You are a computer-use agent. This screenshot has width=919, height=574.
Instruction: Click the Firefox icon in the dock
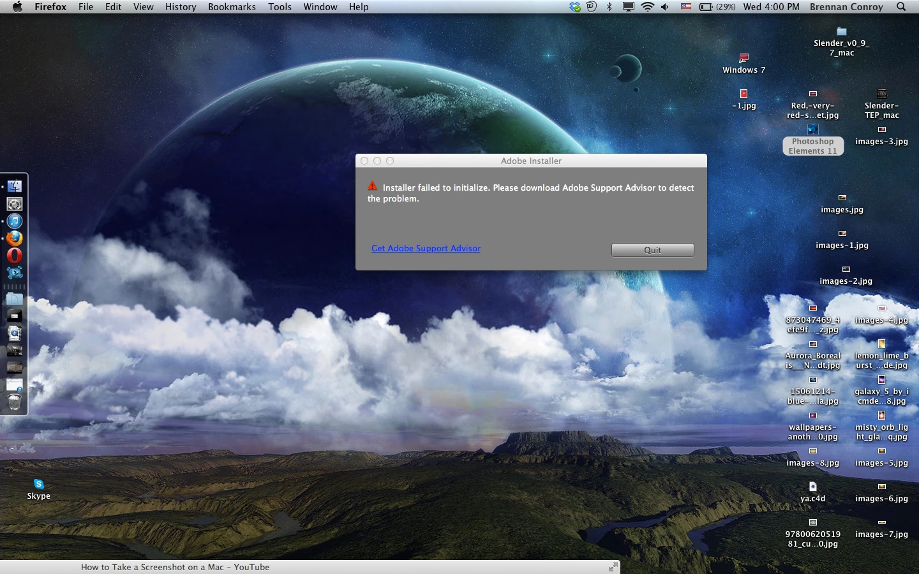(14, 239)
